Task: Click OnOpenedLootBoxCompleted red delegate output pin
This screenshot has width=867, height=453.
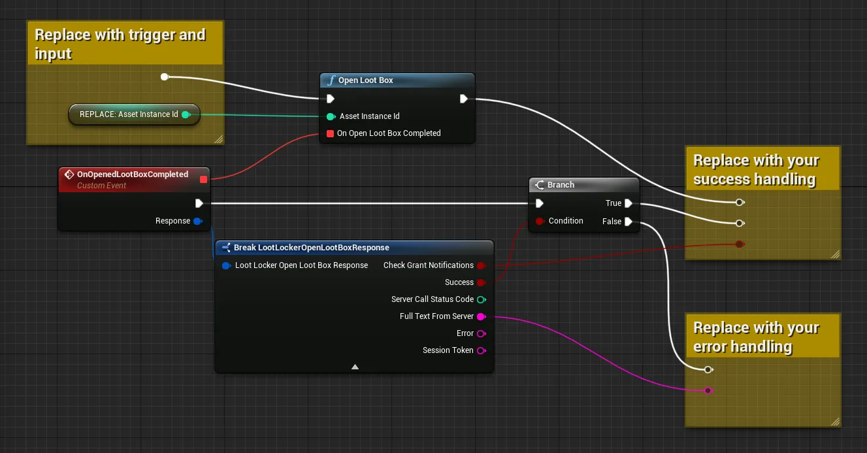Action: (203, 179)
